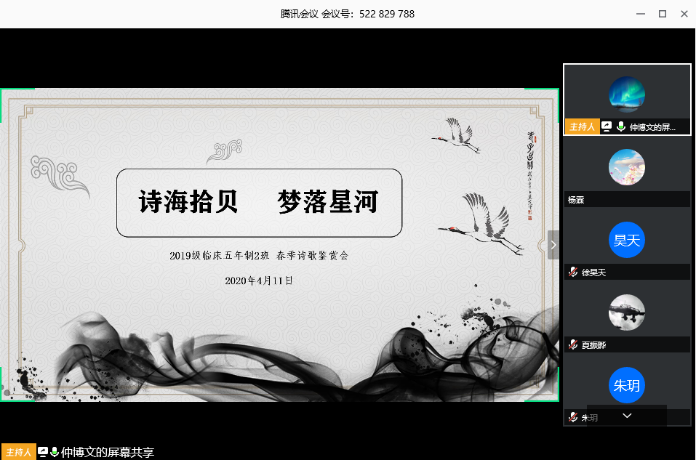This screenshot has height=460, width=696.
Task: Click the orange 主持人 badge in host tile
Action: (582, 127)
